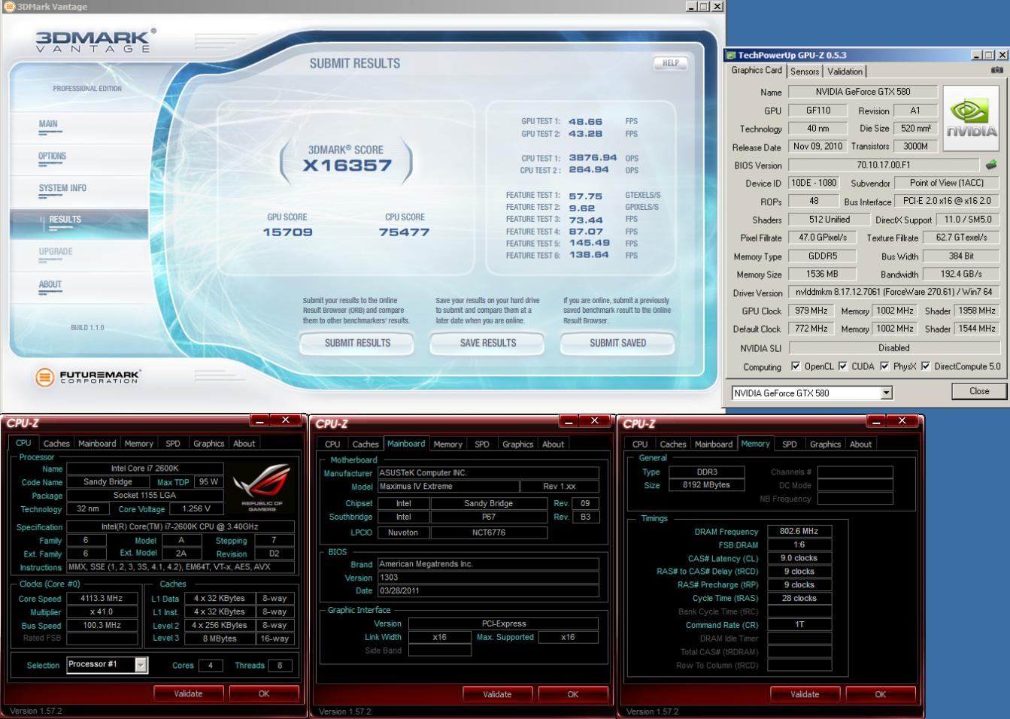Click the 3DMark Vantage title bar icon
This screenshot has width=1010, height=719.
9,7
